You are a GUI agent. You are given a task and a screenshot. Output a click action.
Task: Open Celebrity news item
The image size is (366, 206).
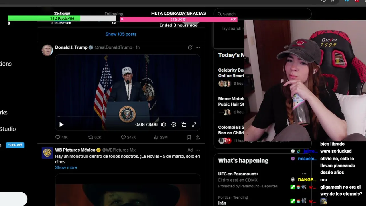point(231,73)
